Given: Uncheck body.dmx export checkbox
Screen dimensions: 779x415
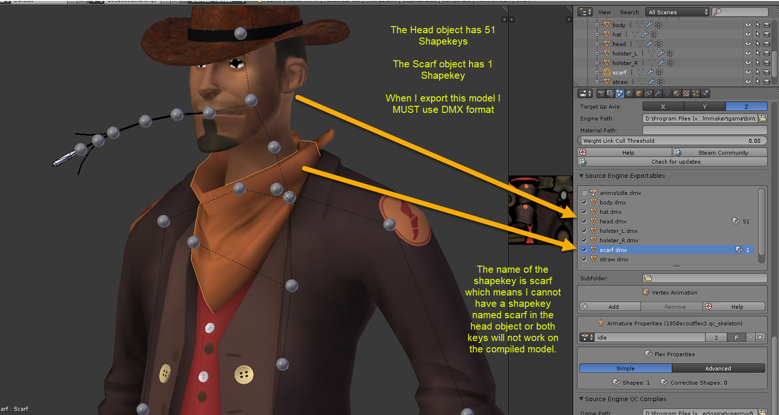Looking at the screenshot, I should click(584, 203).
